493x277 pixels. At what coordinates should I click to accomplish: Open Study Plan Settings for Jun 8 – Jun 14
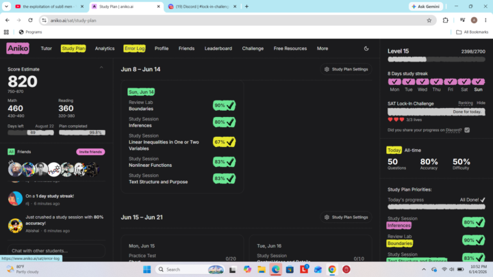pos(346,69)
